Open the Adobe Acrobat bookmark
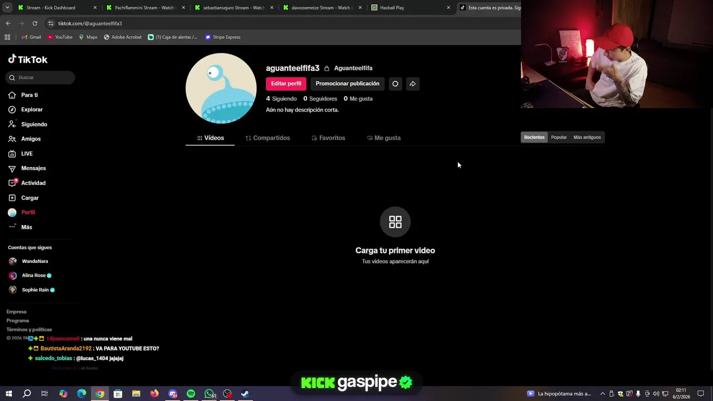Screen dimensions: 713x401 (x=123, y=37)
